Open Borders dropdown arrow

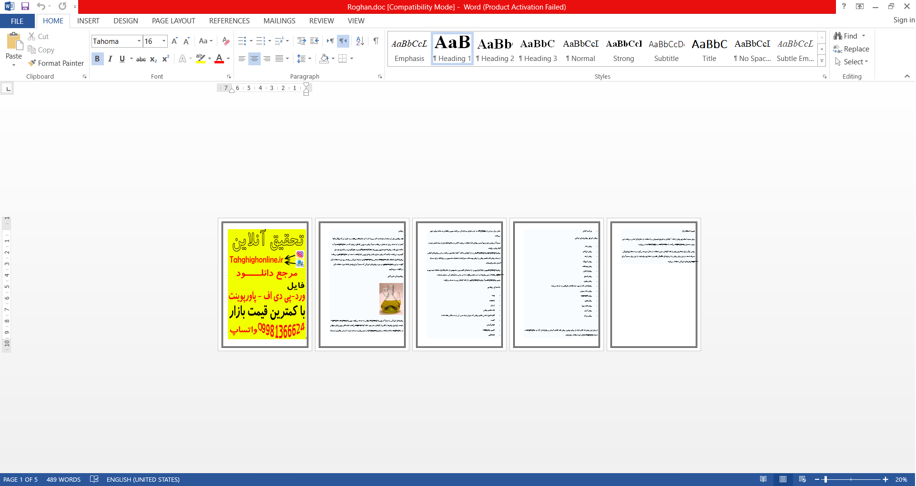352,59
